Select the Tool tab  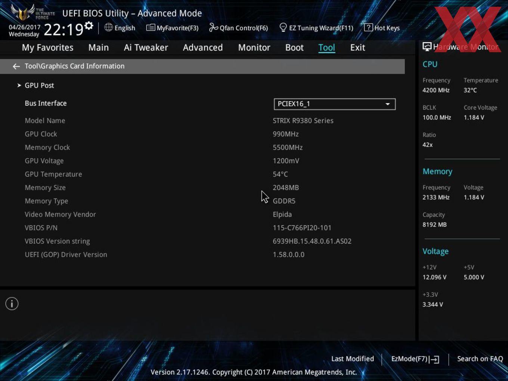point(326,47)
